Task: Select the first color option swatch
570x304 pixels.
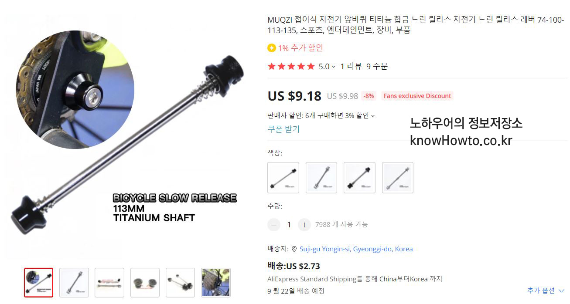Action: tap(283, 178)
